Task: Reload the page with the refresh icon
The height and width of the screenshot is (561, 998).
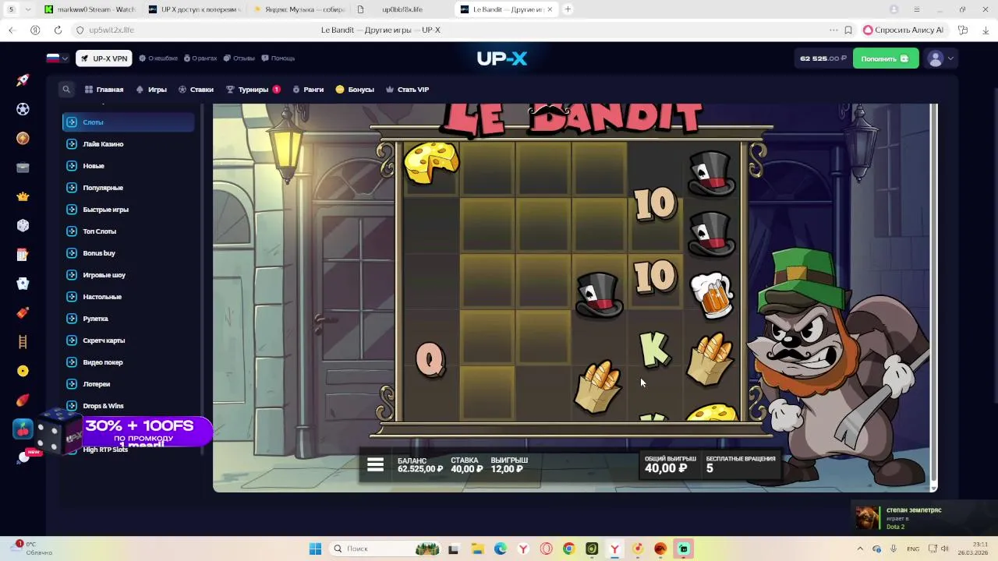Action: pyautogui.click(x=58, y=30)
